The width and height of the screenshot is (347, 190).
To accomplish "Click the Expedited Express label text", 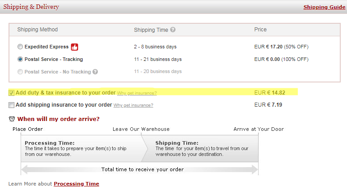I will tap(47, 47).
